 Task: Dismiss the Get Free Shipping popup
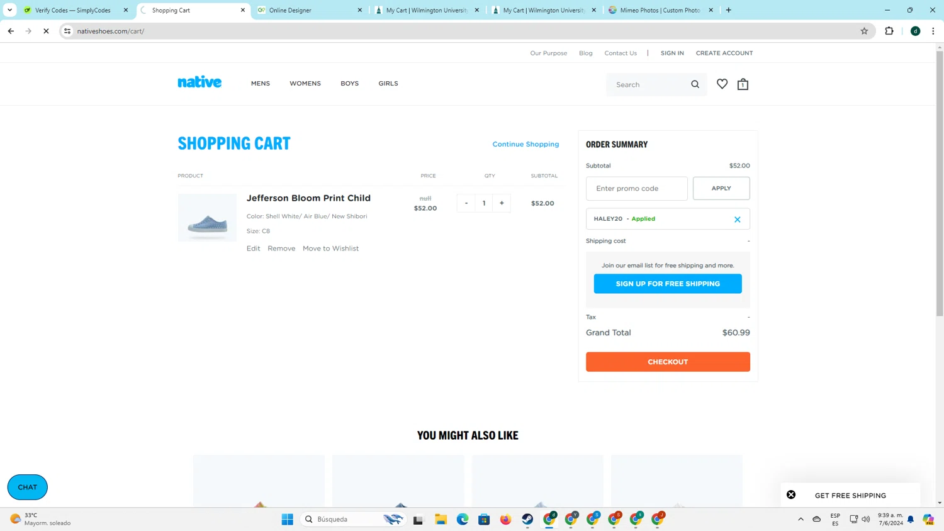pos(791,495)
